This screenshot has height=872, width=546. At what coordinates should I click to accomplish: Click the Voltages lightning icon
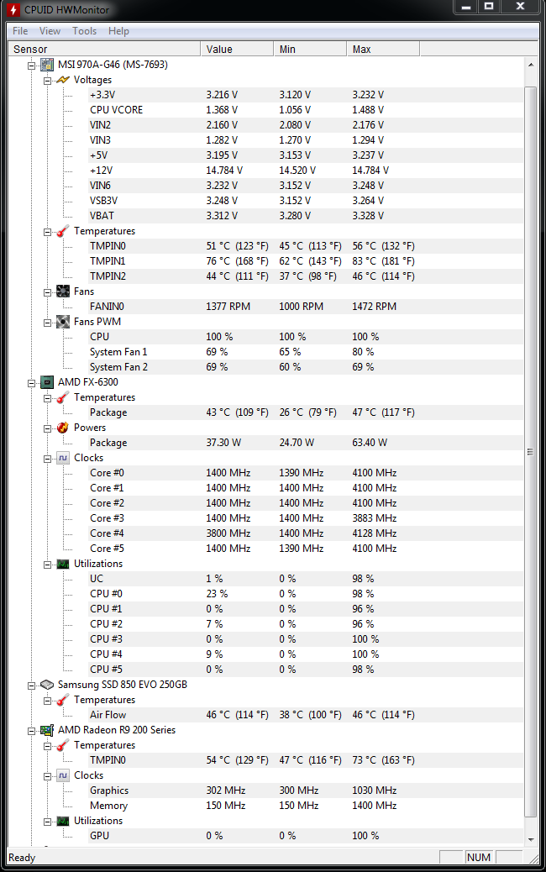click(63, 80)
